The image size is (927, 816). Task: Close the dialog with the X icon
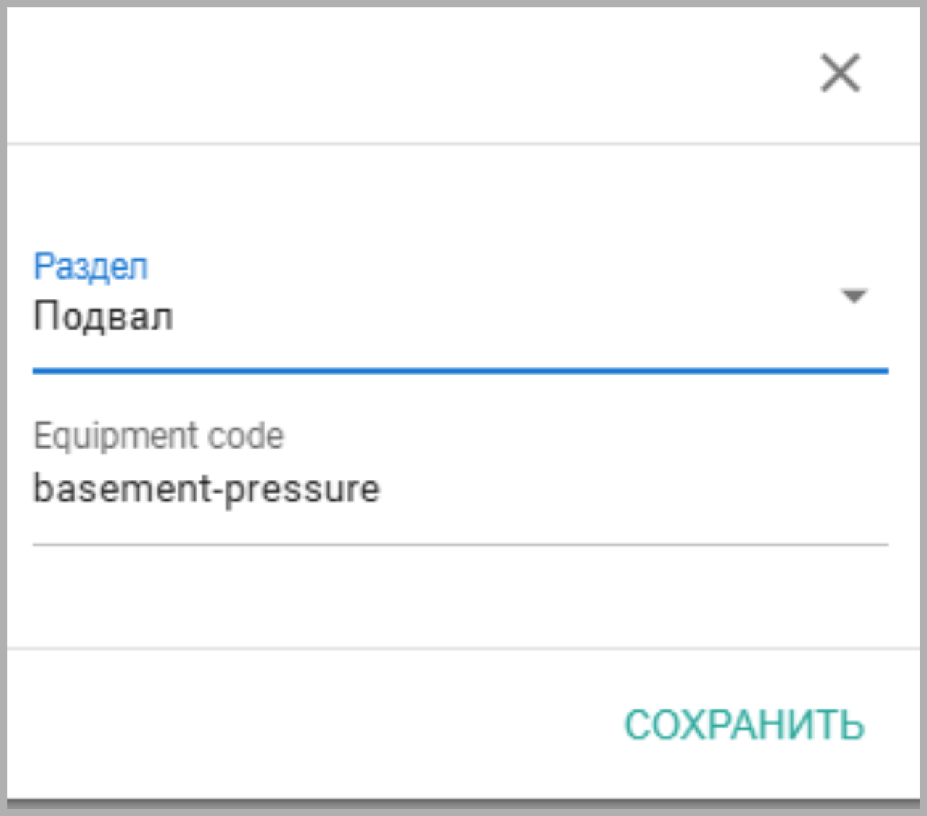(840, 73)
